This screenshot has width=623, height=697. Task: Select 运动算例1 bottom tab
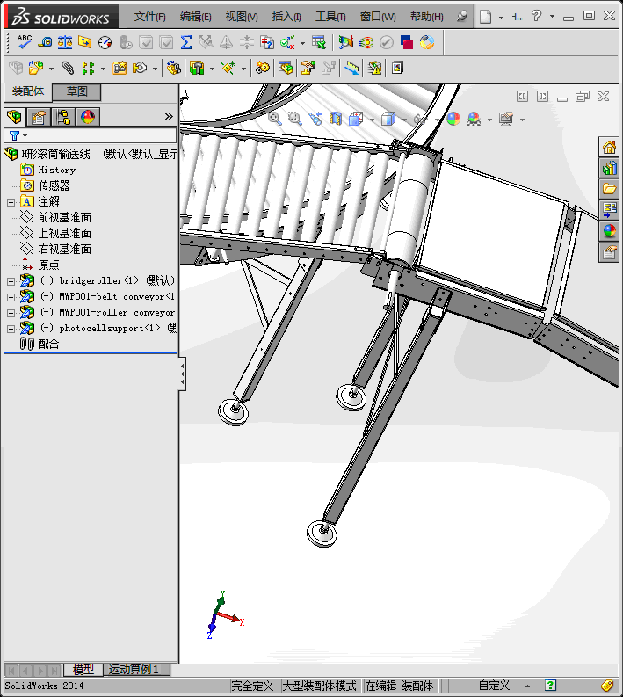tap(136, 670)
